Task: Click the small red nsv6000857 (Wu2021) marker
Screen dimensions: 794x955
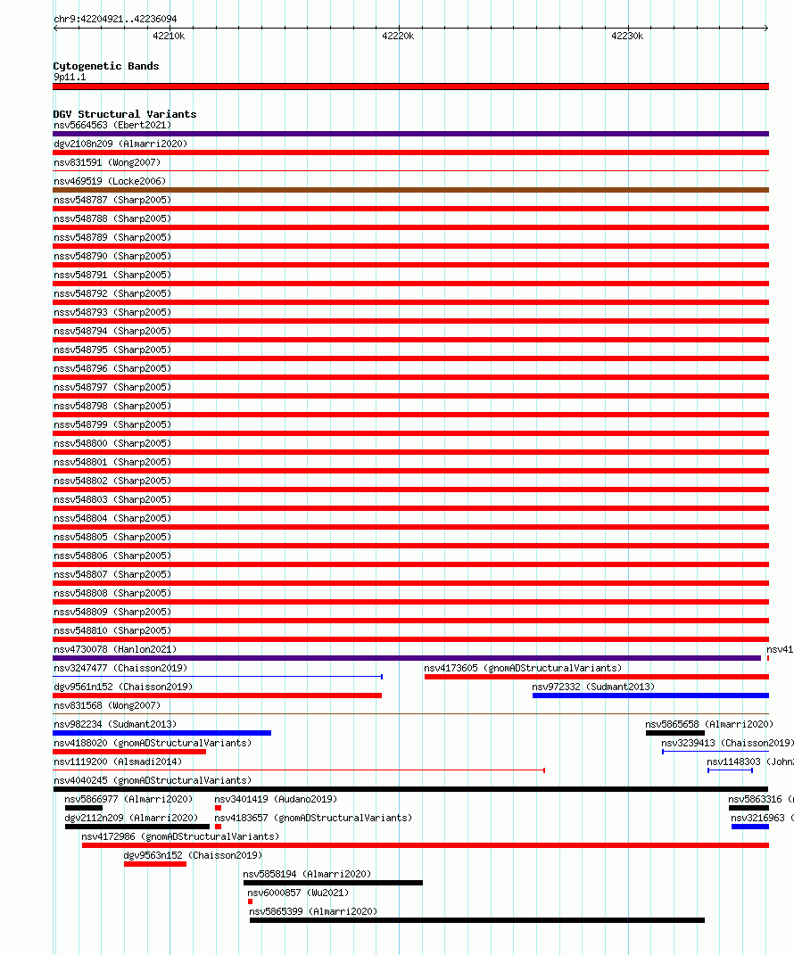Action: point(251,901)
